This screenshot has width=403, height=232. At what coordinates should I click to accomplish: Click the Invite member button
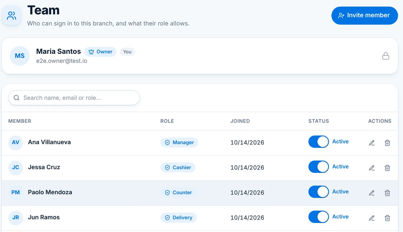[x=364, y=16]
